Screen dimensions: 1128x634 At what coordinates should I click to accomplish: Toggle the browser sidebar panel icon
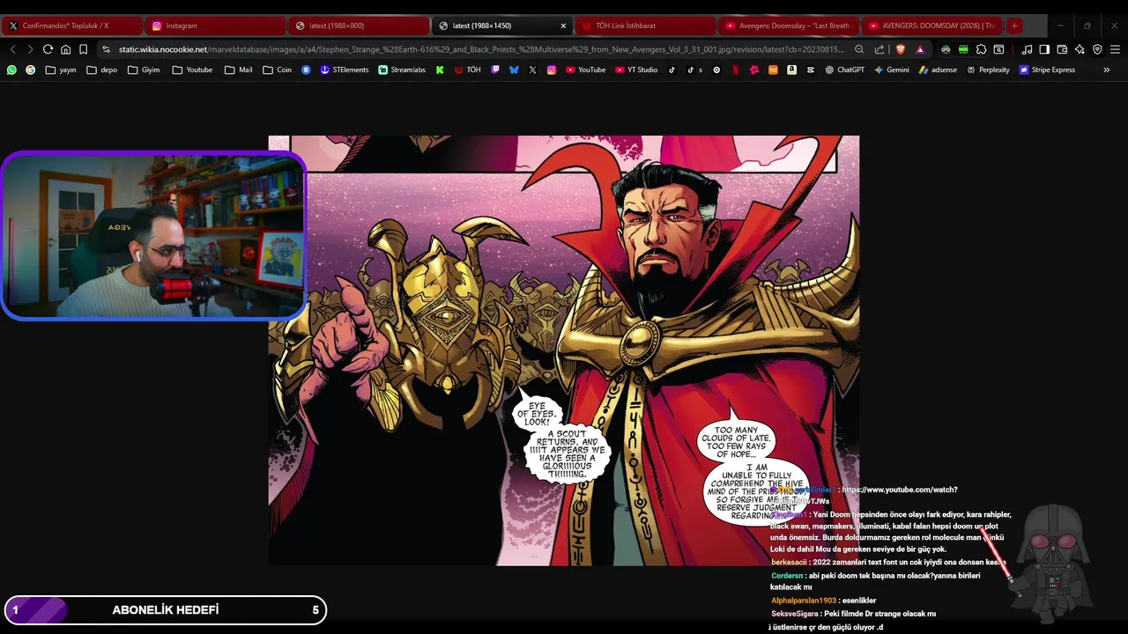point(1044,49)
